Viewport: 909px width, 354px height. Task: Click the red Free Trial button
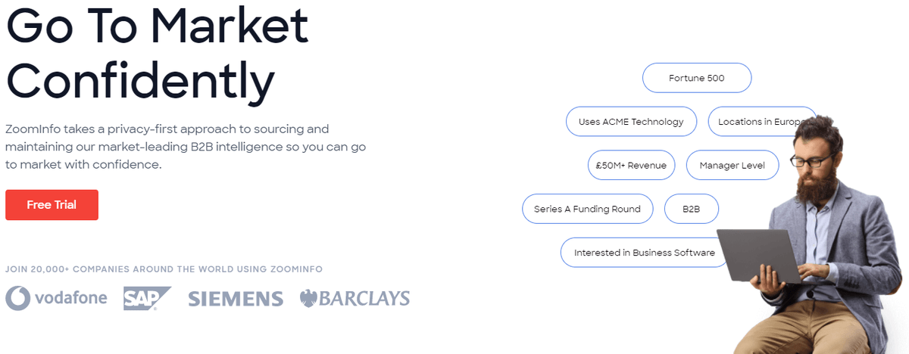coord(52,205)
